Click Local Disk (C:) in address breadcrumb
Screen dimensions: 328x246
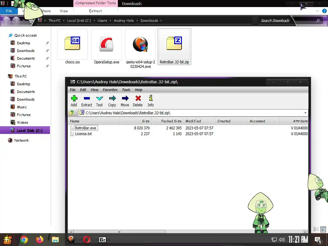click(79, 20)
